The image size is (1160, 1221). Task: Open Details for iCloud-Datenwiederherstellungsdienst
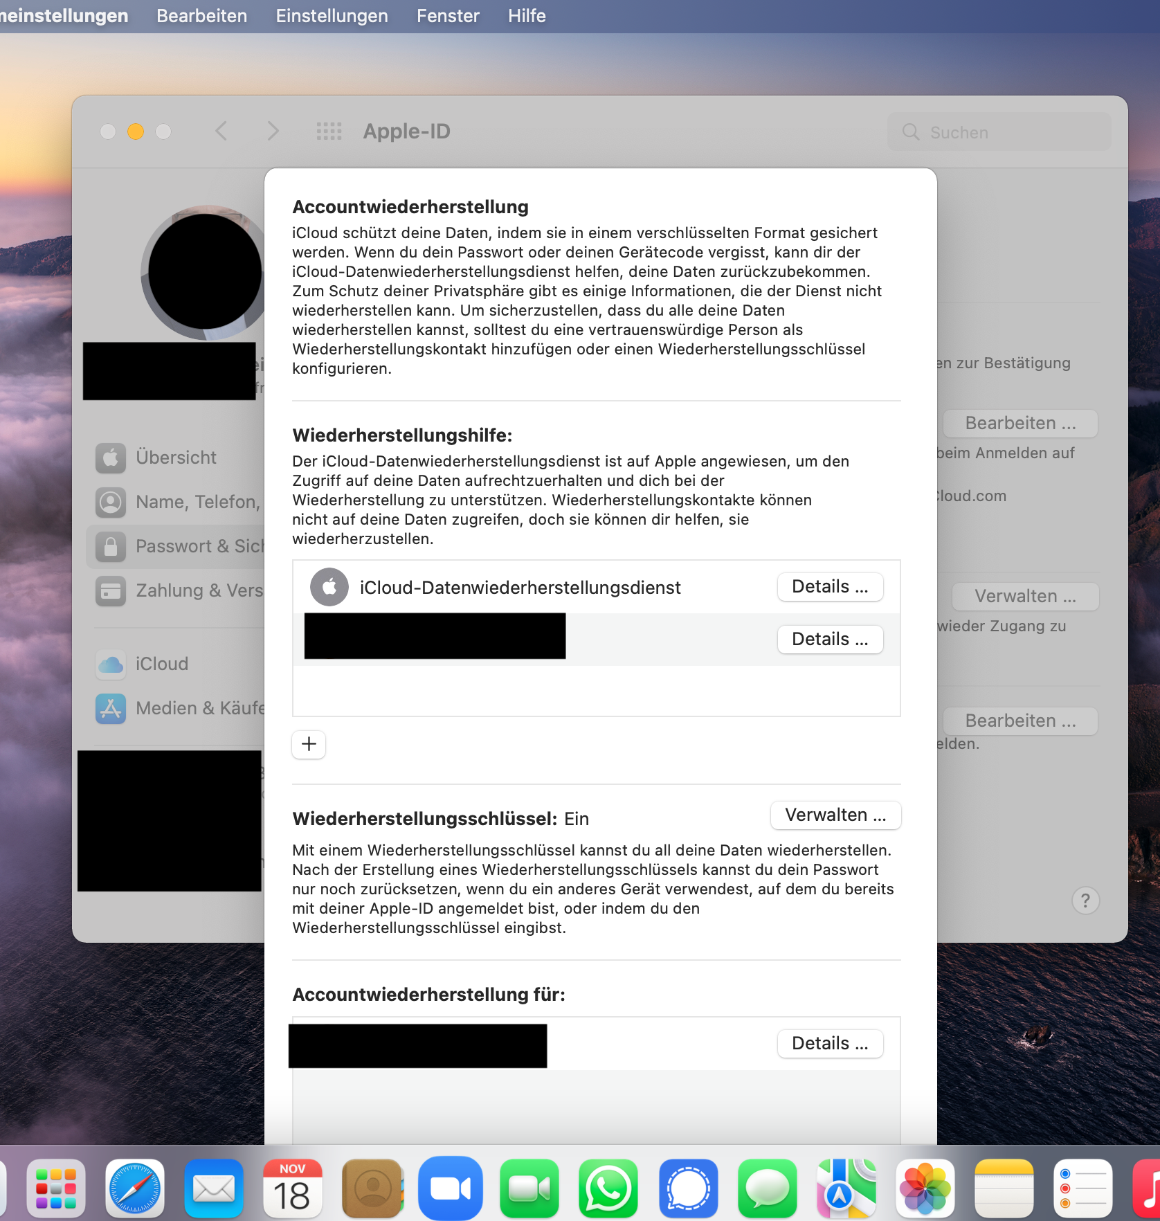pos(830,587)
